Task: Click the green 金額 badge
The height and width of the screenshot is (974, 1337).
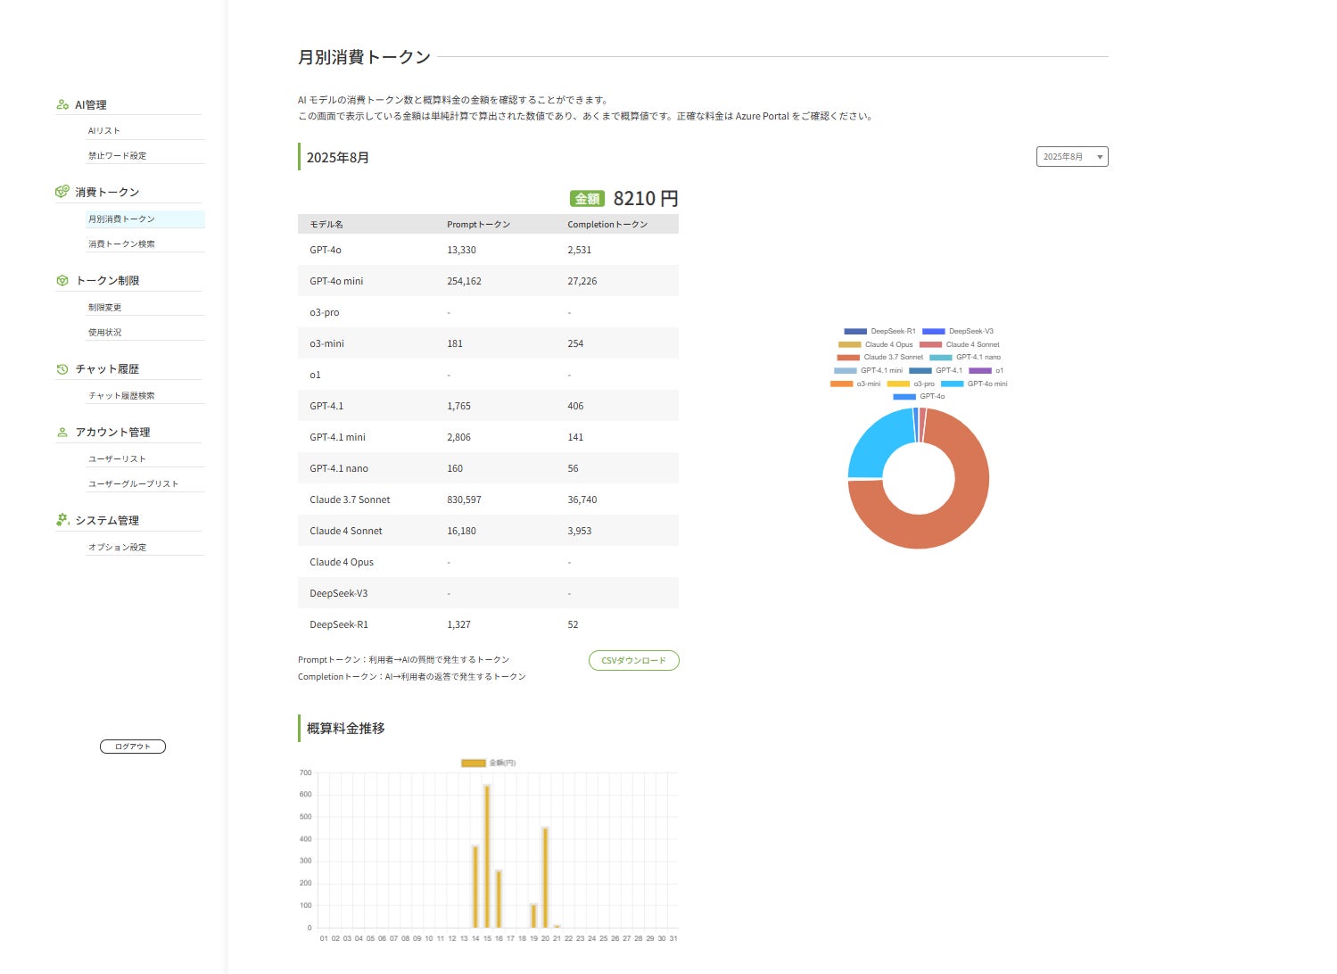Action: click(x=587, y=199)
